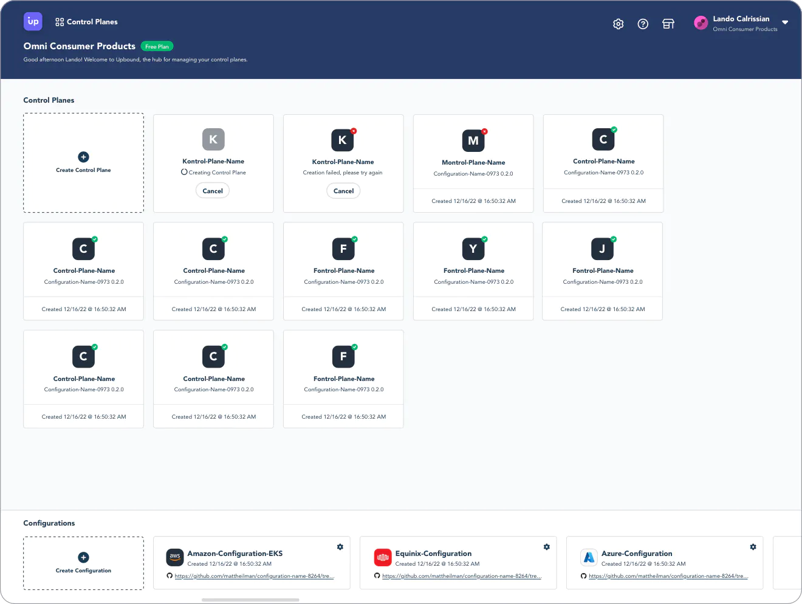Click the plus icon for Create Control Plane
The image size is (802, 604).
(84, 157)
